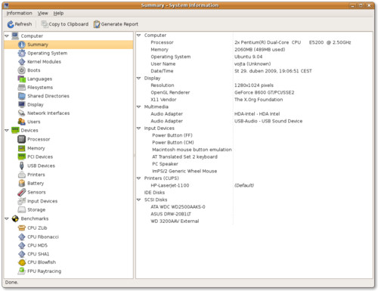Image resolution: width=378 pixels, height=291 pixels.
Task: Select the CPU Blowfish benchmark icon
Action: coord(22,262)
